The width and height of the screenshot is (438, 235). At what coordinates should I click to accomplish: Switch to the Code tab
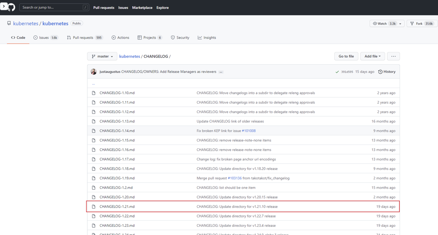pos(18,38)
